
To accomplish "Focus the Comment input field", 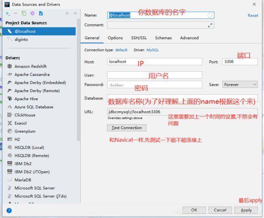I will coord(160,25).
